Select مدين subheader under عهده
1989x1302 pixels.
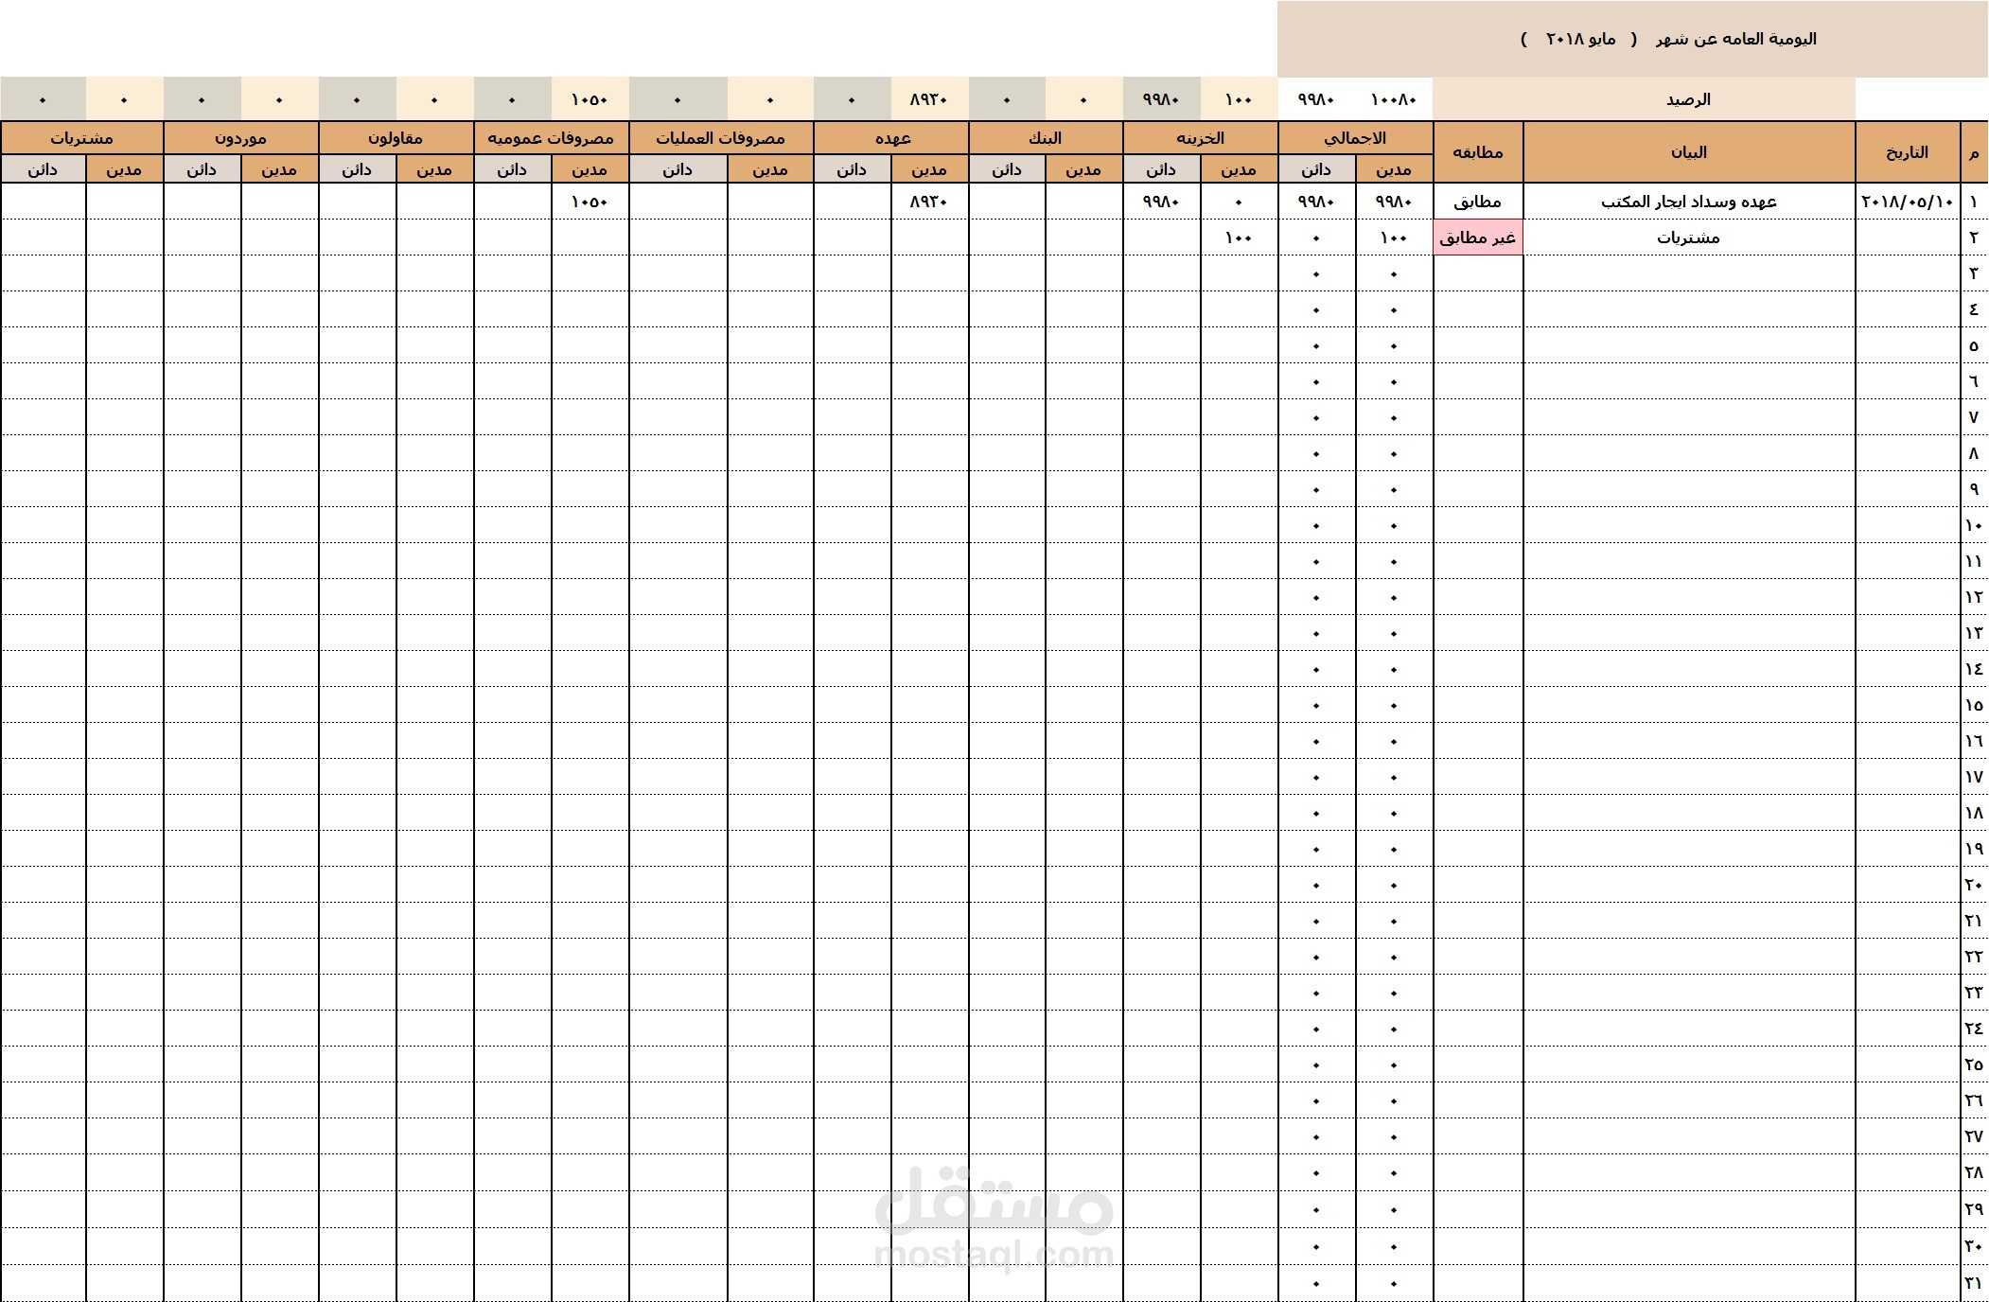929,169
